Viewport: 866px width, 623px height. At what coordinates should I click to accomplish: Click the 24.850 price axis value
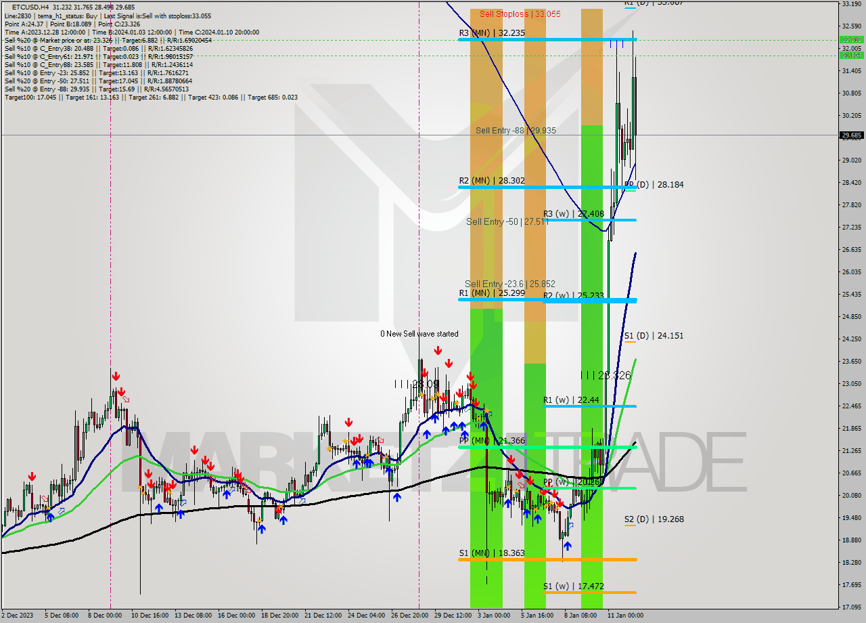pos(851,316)
